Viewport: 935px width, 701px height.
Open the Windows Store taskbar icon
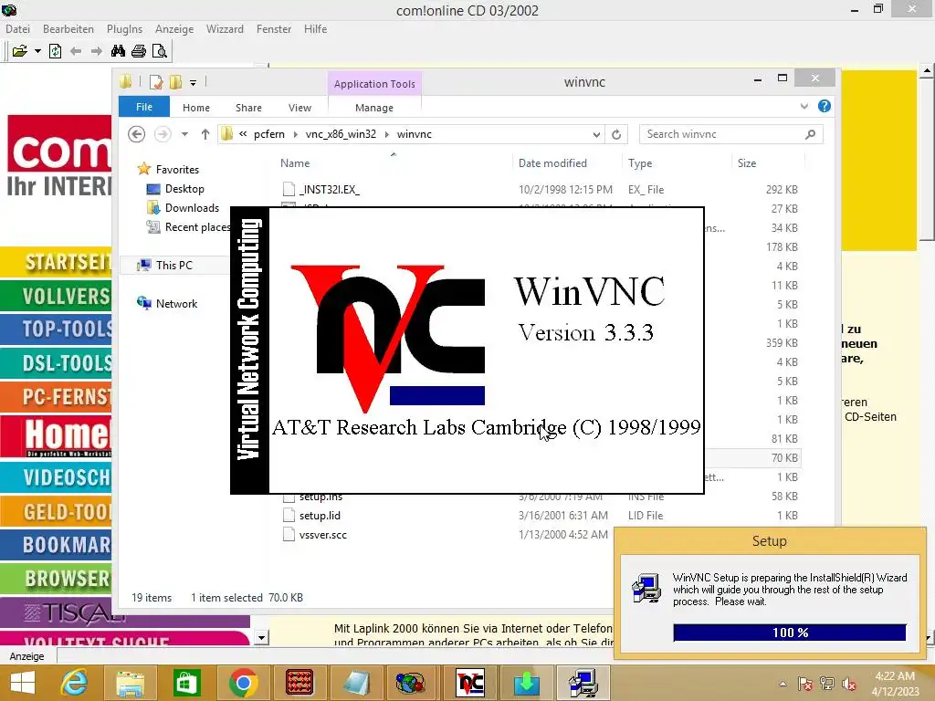(186, 683)
